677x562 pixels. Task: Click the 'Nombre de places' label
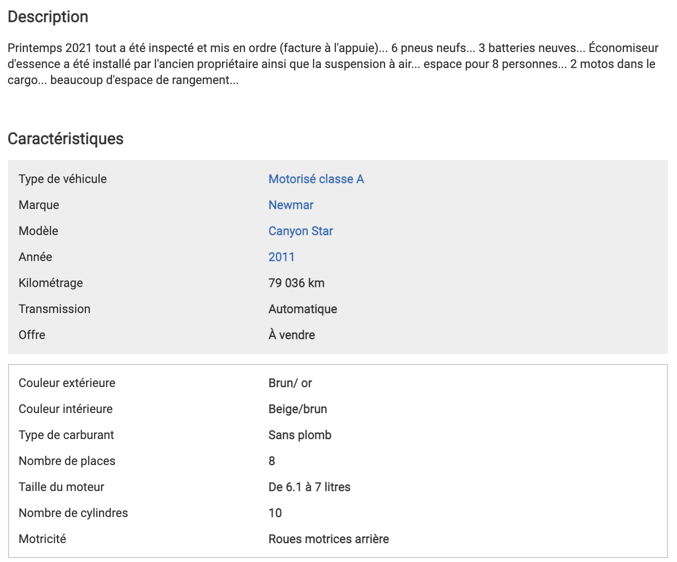coord(67,461)
